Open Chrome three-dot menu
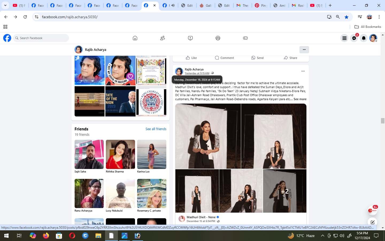 point(379,17)
